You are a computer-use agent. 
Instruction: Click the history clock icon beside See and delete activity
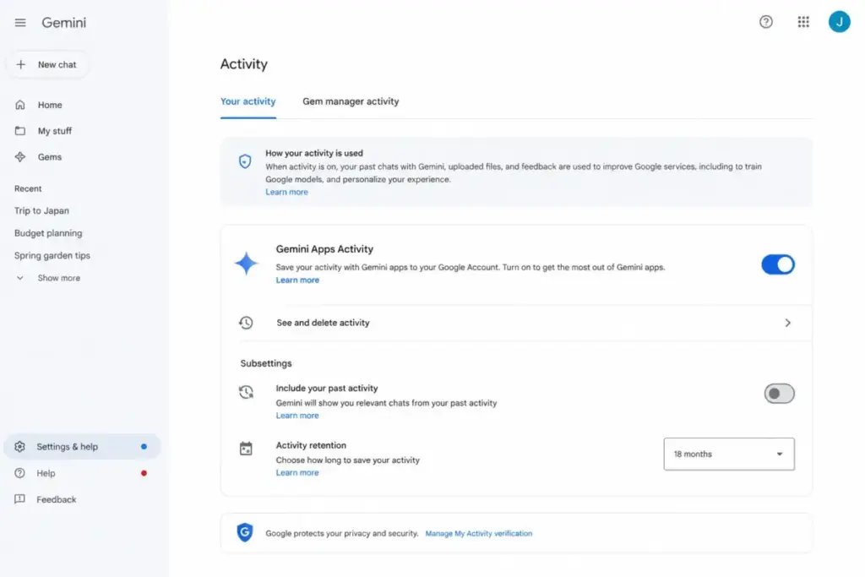click(246, 323)
